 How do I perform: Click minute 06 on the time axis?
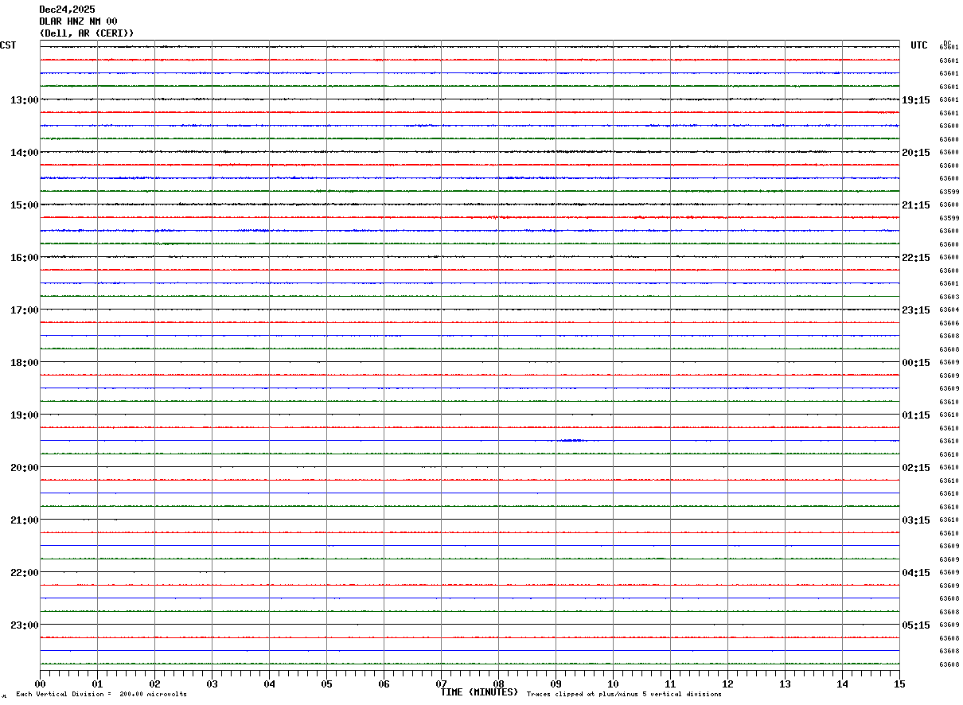[x=384, y=684]
